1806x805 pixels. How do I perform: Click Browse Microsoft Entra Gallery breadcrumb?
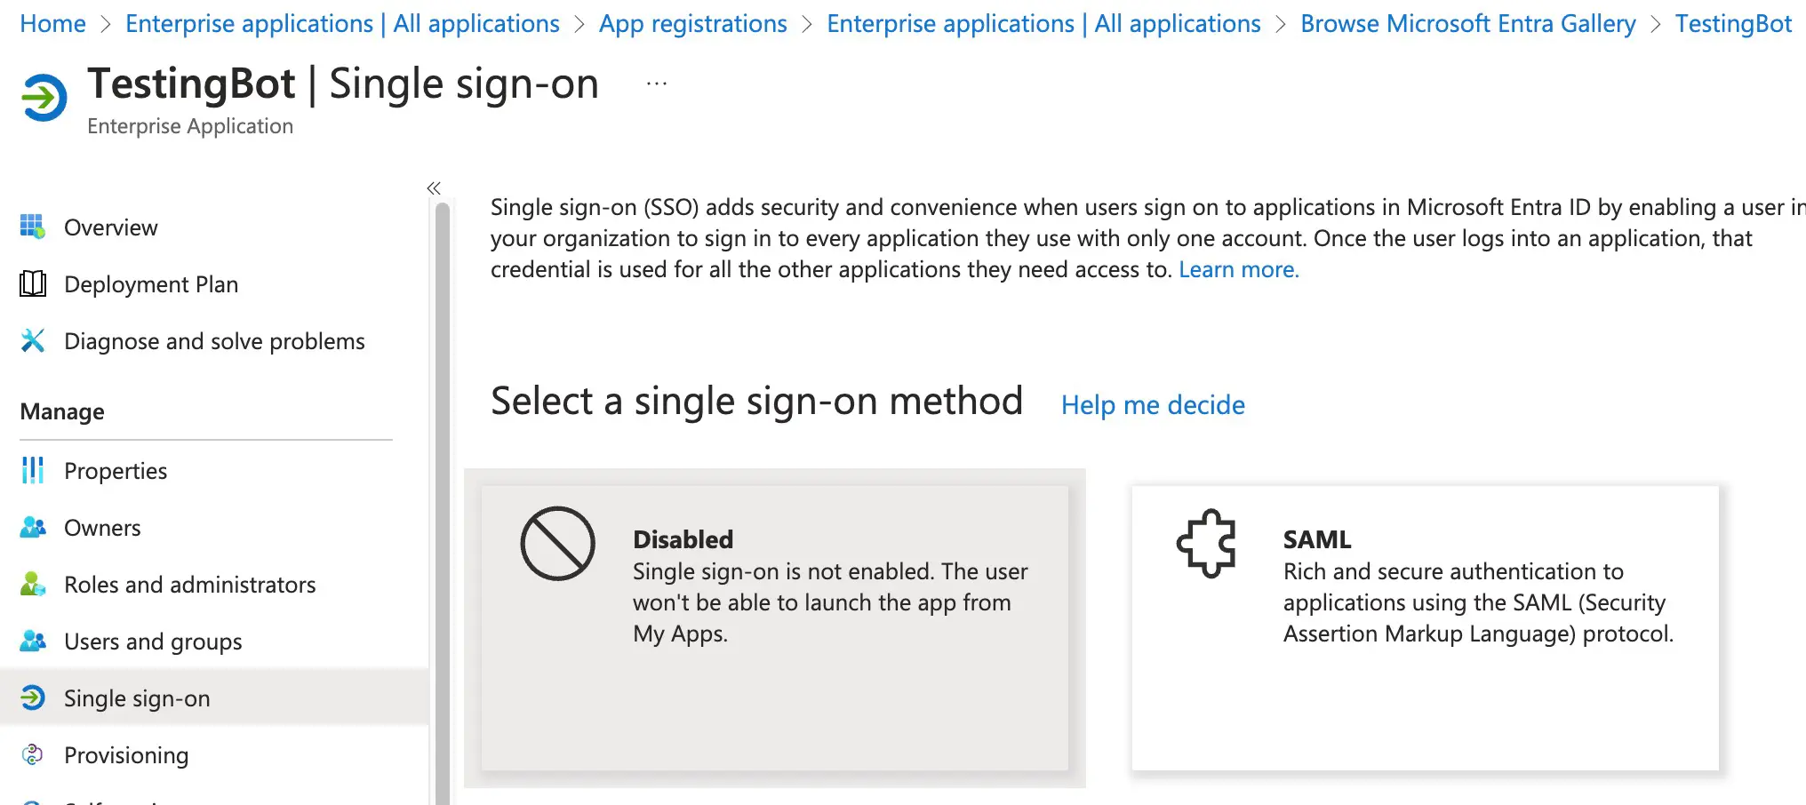[1468, 24]
